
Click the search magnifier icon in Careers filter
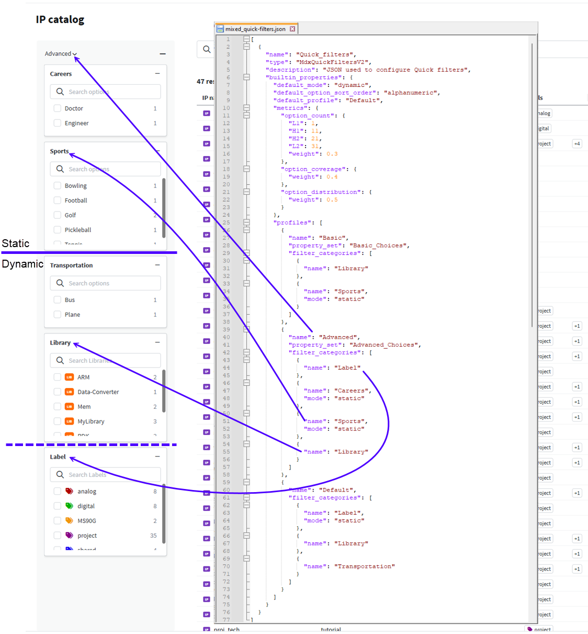click(60, 92)
